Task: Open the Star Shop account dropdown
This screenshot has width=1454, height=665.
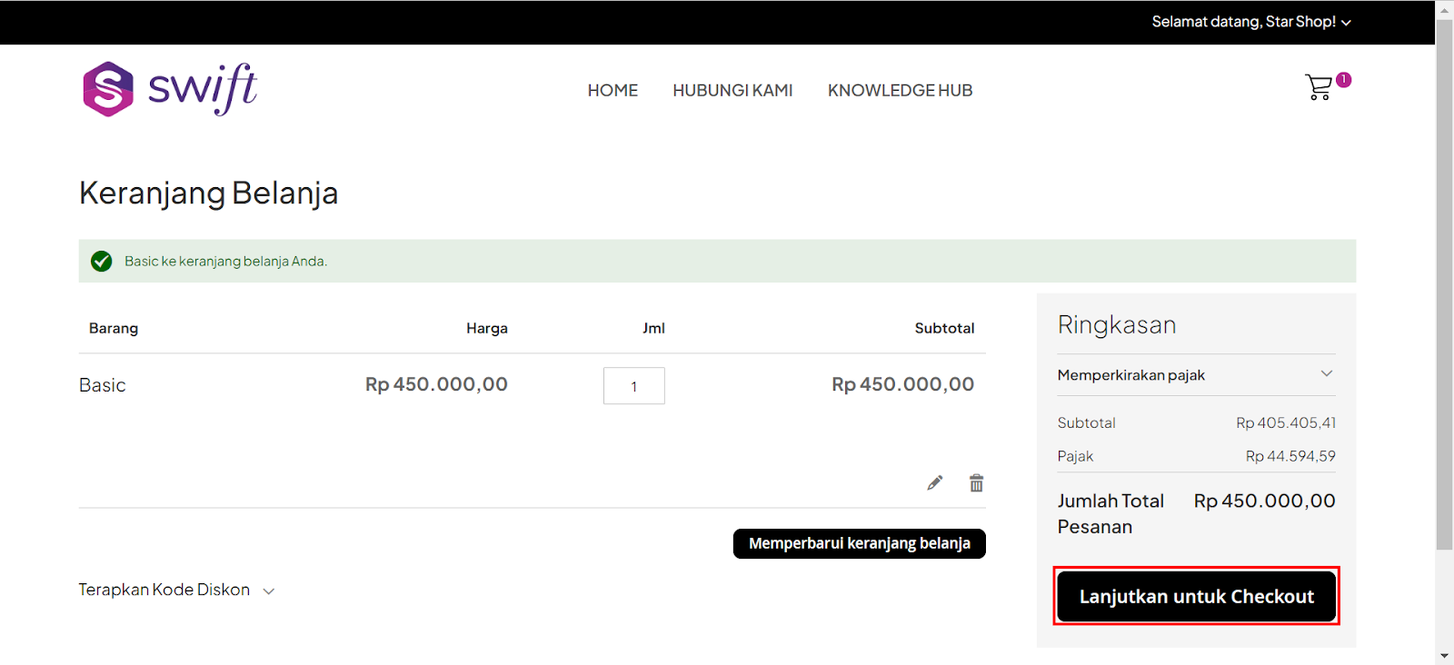Action: [1251, 22]
